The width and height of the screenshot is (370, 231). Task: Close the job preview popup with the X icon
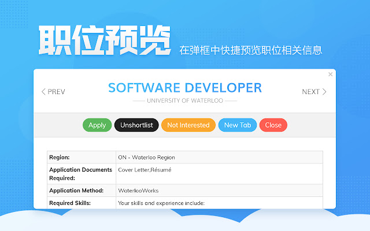(x=331, y=74)
